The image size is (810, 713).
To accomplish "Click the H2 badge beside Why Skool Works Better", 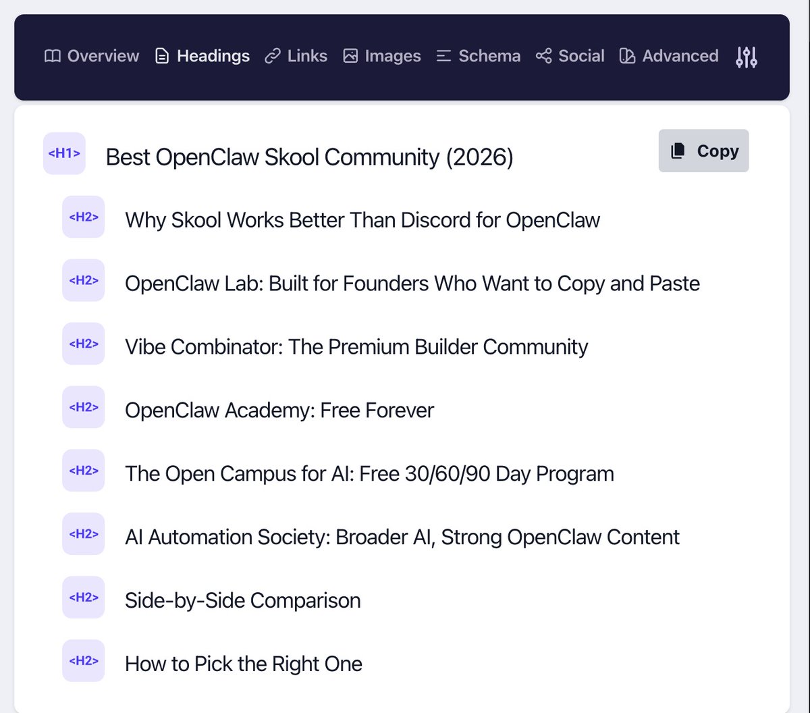I will click(x=84, y=217).
